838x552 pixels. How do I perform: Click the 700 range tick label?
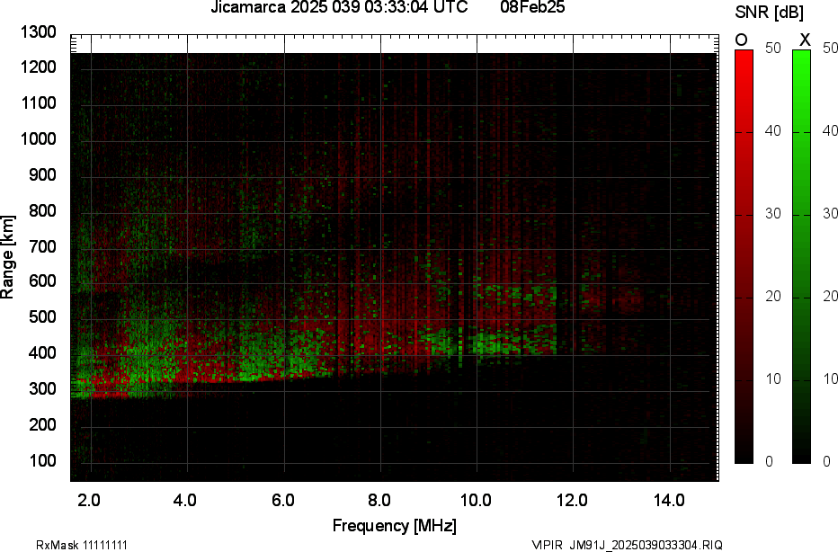click(42, 246)
